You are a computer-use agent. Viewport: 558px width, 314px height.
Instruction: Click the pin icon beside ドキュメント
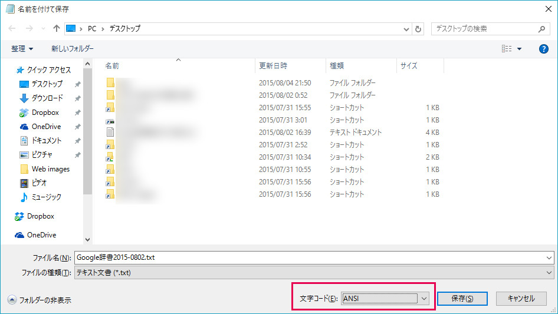[x=77, y=141]
